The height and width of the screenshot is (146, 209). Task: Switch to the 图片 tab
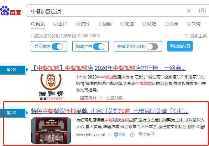60,24
